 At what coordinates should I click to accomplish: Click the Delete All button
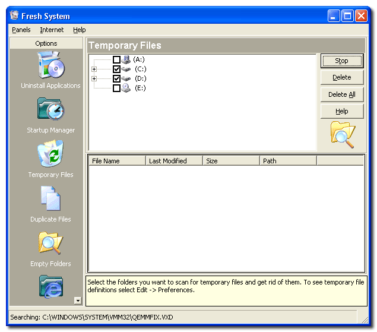(x=342, y=94)
